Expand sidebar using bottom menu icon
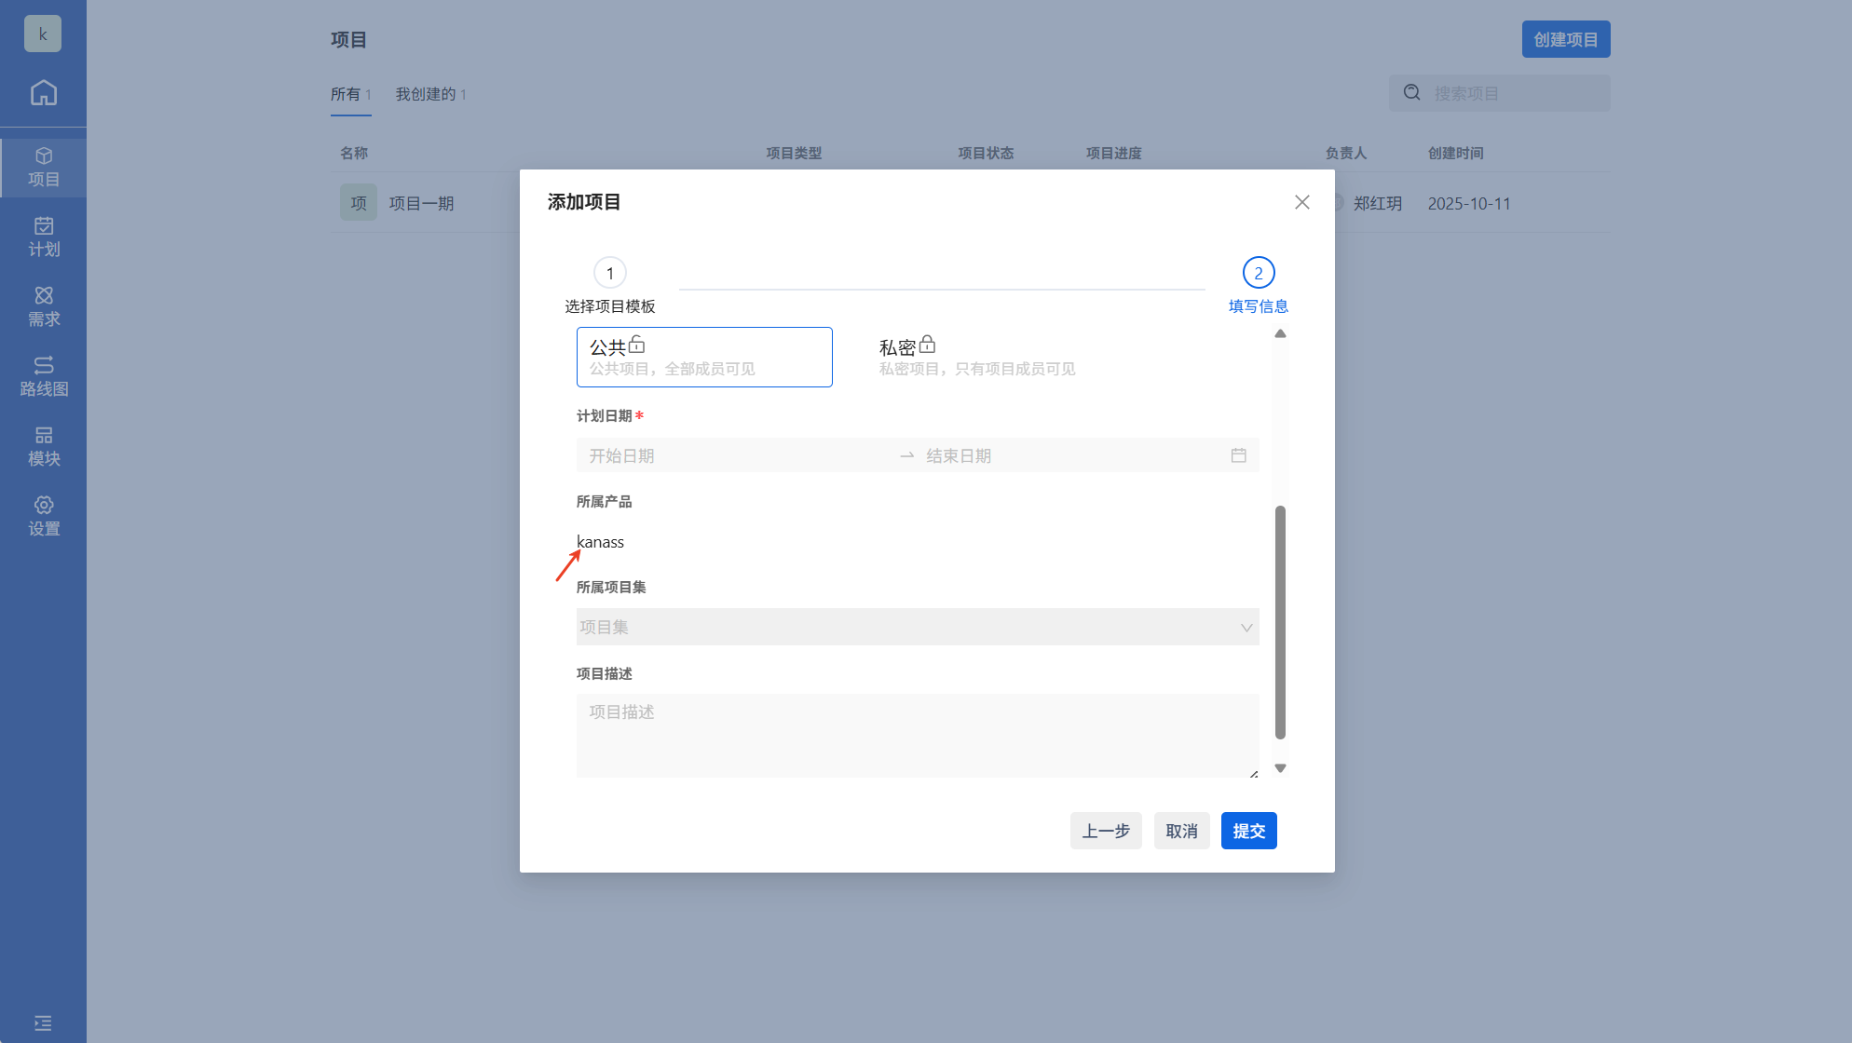Image resolution: width=1852 pixels, height=1043 pixels. (x=43, y=1023)
